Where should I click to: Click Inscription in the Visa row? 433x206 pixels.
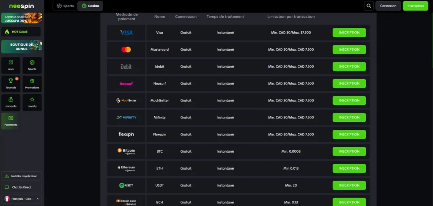click(349, 33)
